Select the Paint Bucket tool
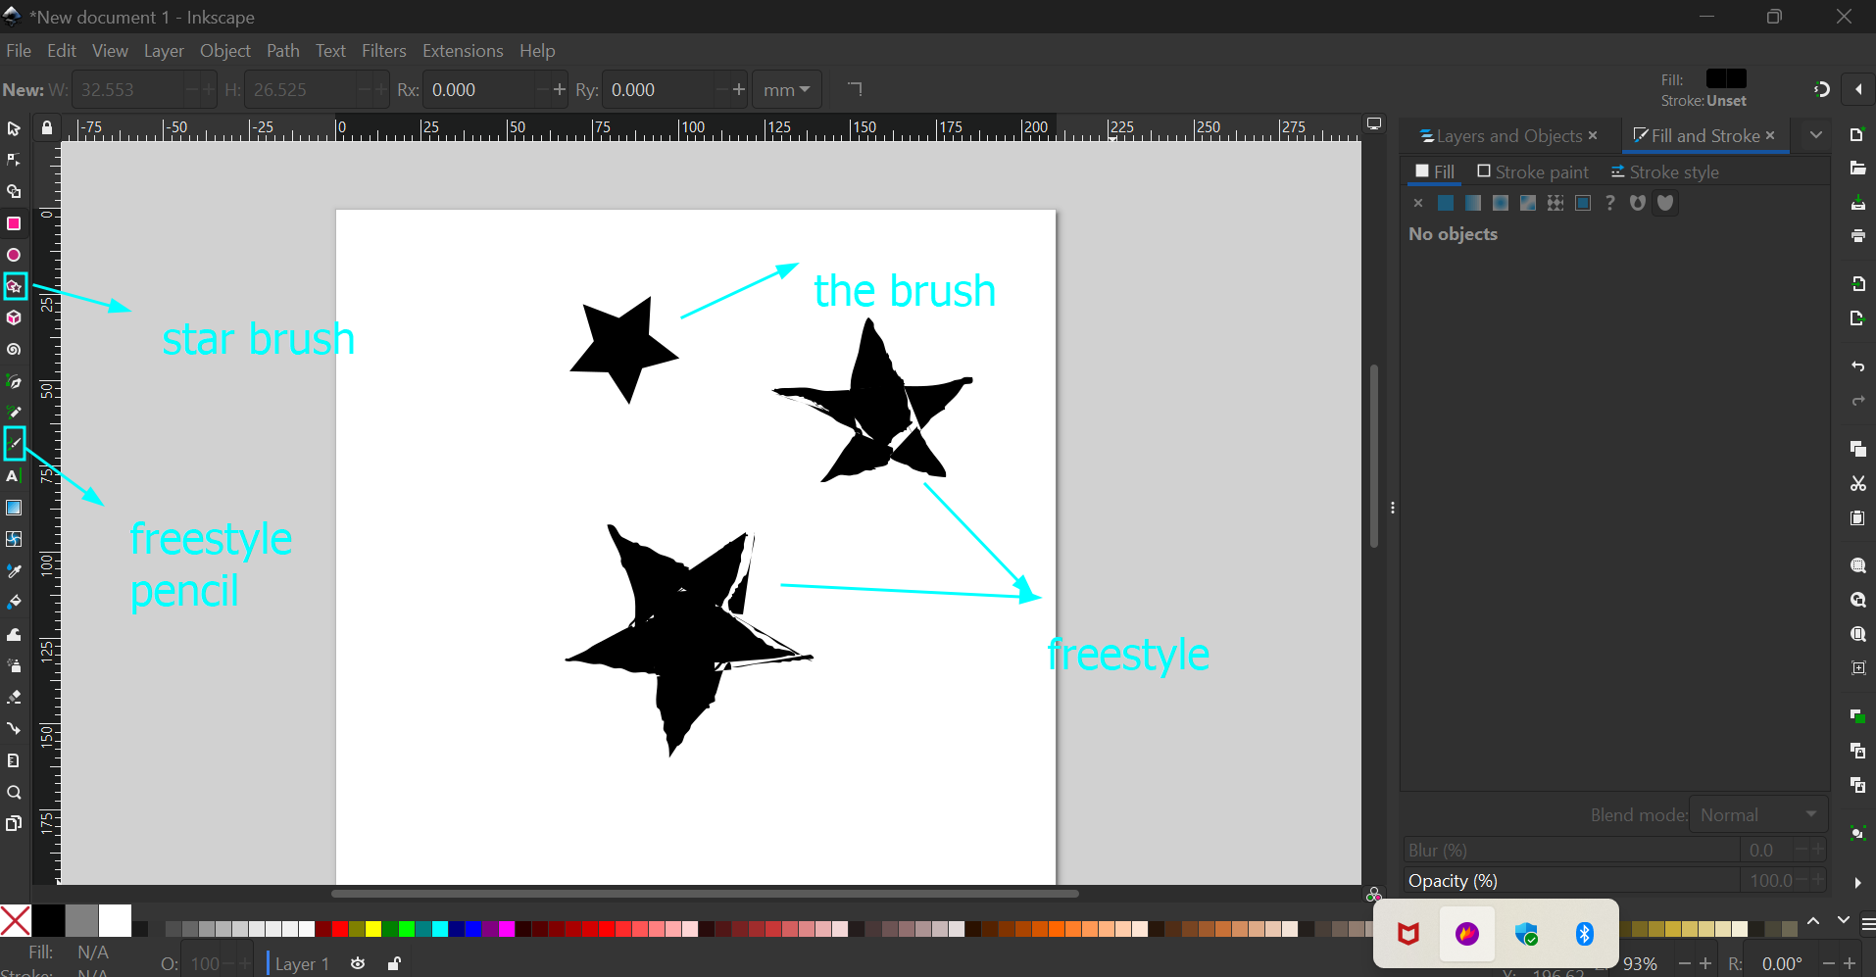The image size is (1876, 977). (x=14, y=602)
